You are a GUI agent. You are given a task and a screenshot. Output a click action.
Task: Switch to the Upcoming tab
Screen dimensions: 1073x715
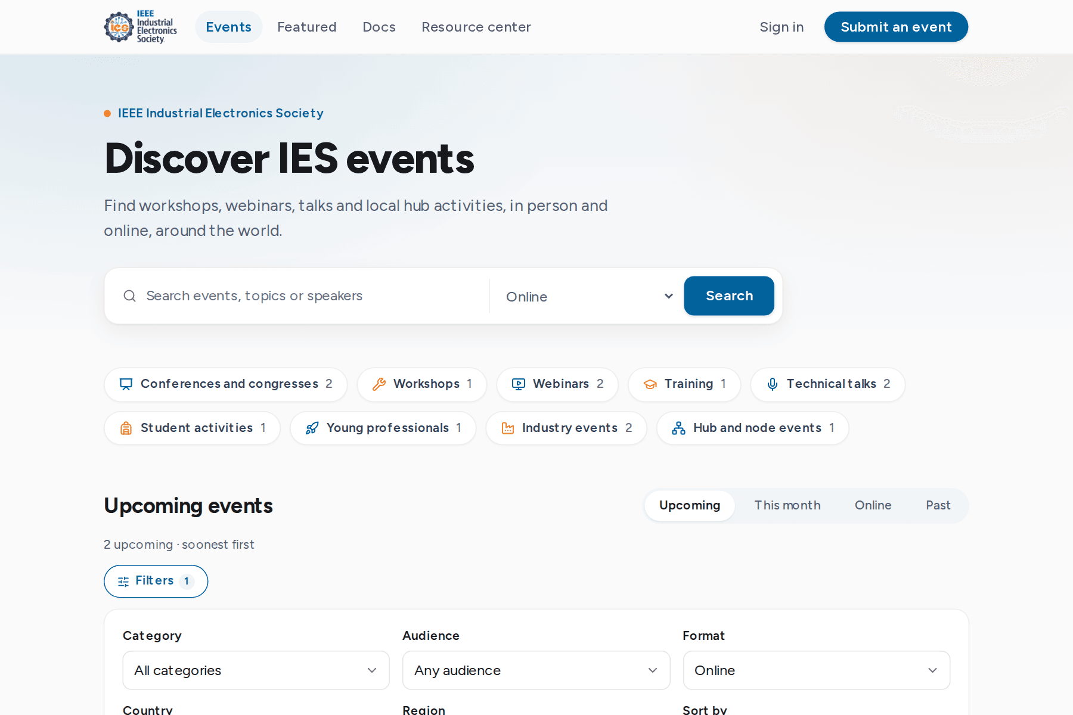690,506
